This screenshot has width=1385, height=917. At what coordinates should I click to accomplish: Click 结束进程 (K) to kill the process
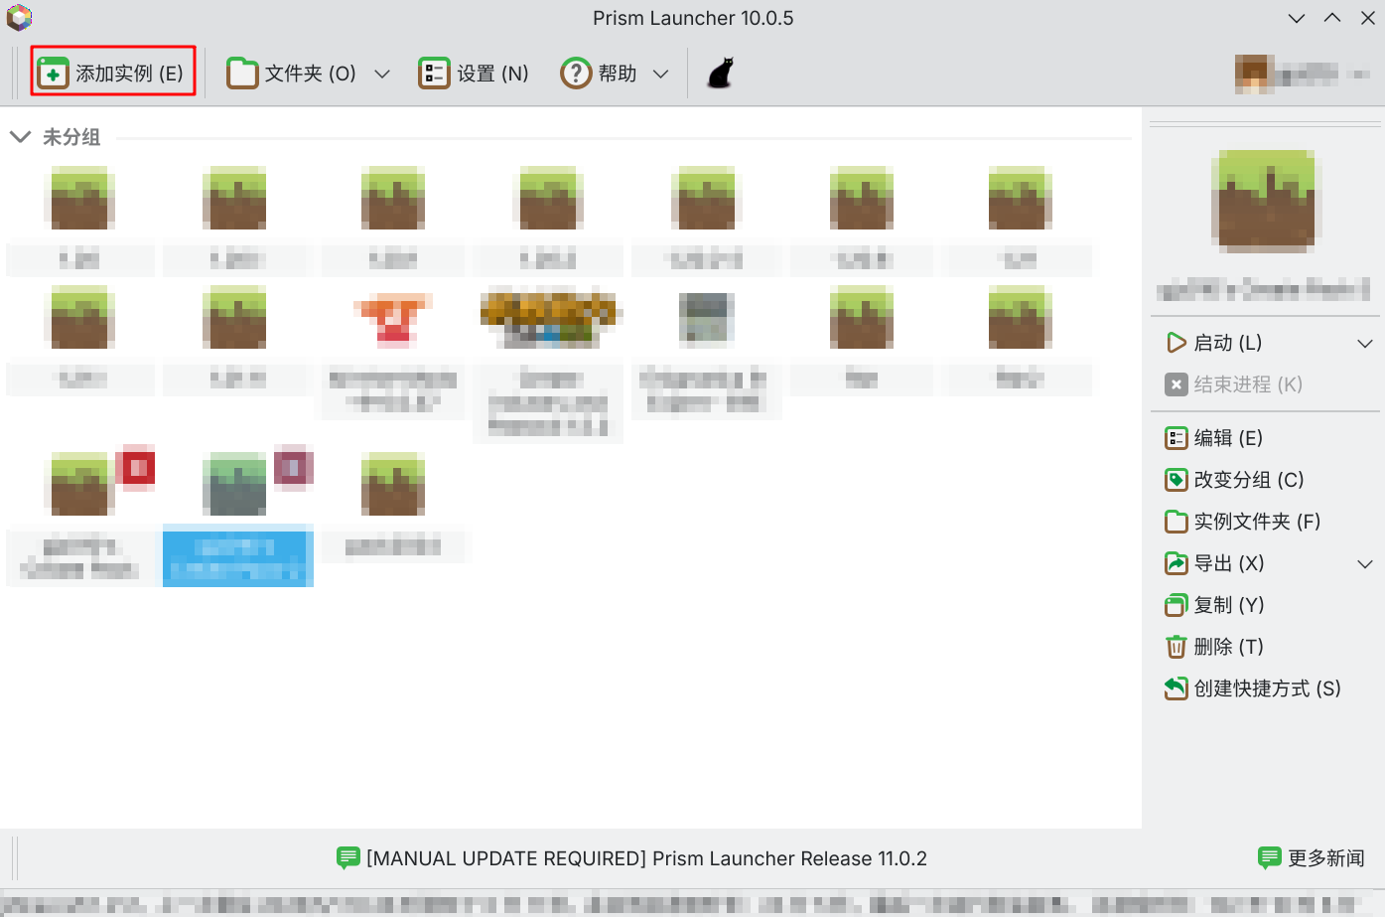point(1233,384)
